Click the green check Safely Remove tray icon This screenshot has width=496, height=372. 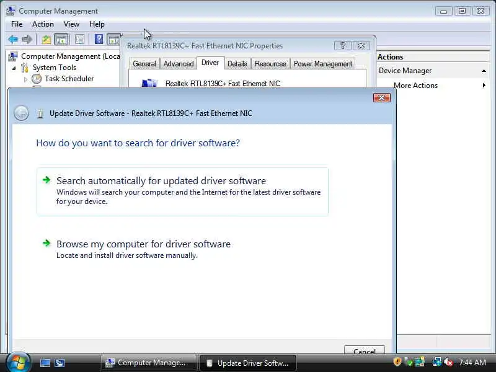pyautogui.click(x=409, y=362)
